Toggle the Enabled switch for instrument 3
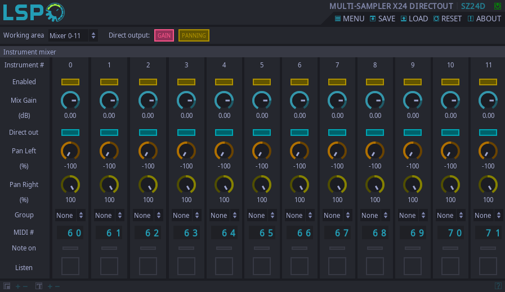 186,82
